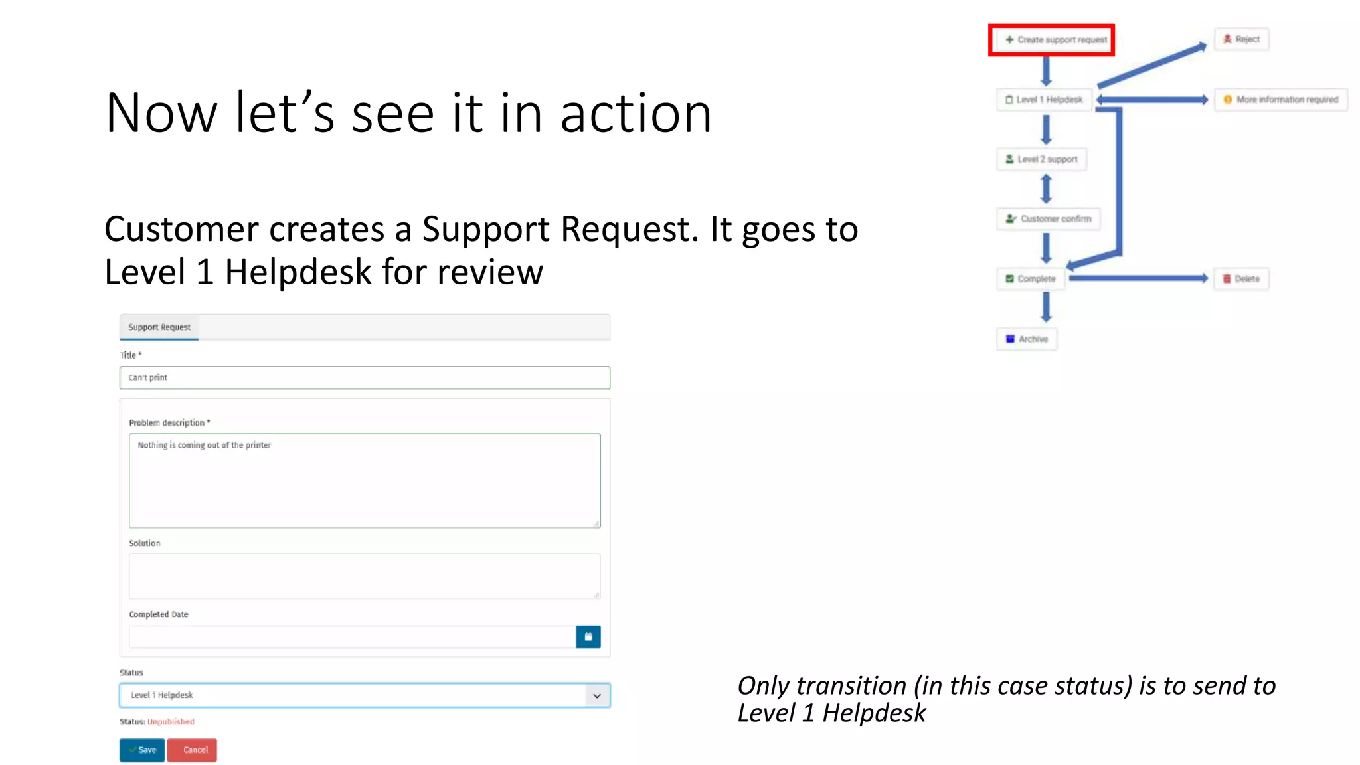Click the Level 2 support workflow node

[x=1041, y=159]
